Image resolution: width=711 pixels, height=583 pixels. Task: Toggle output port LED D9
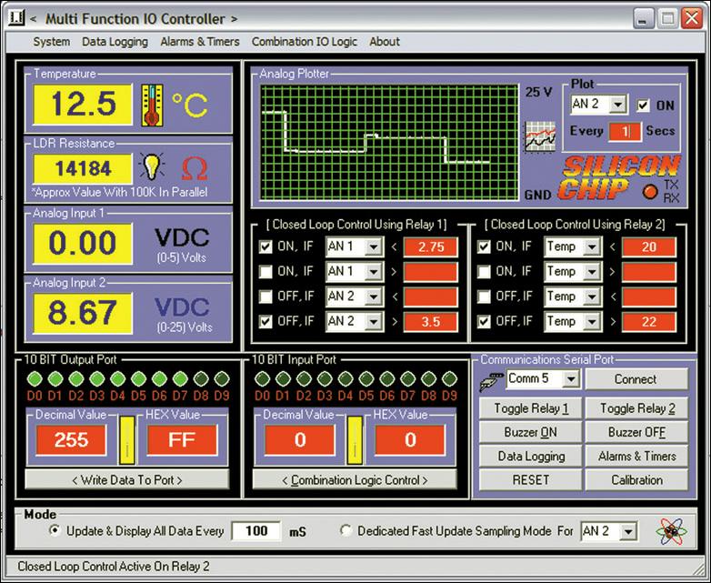[x=222, y=379]
